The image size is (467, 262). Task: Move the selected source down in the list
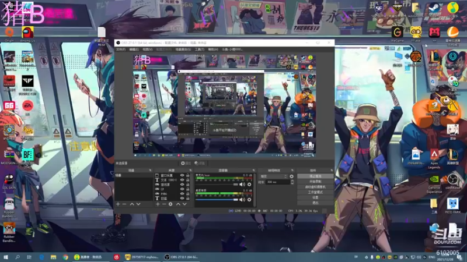click(184, 204)
